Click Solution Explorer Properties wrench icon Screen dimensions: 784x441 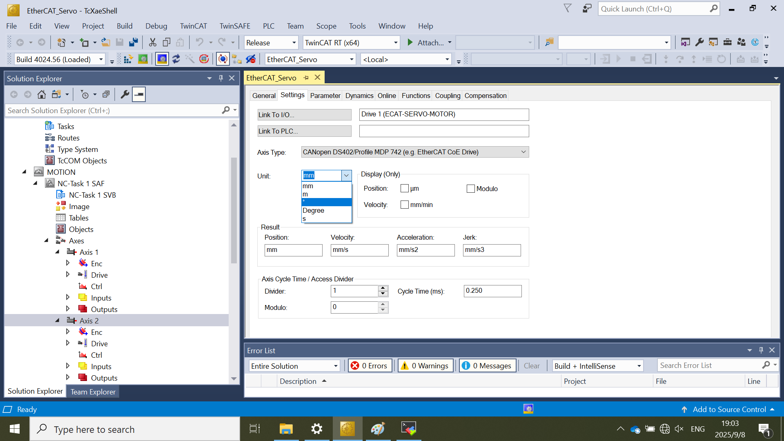click(x=125, y=95)
